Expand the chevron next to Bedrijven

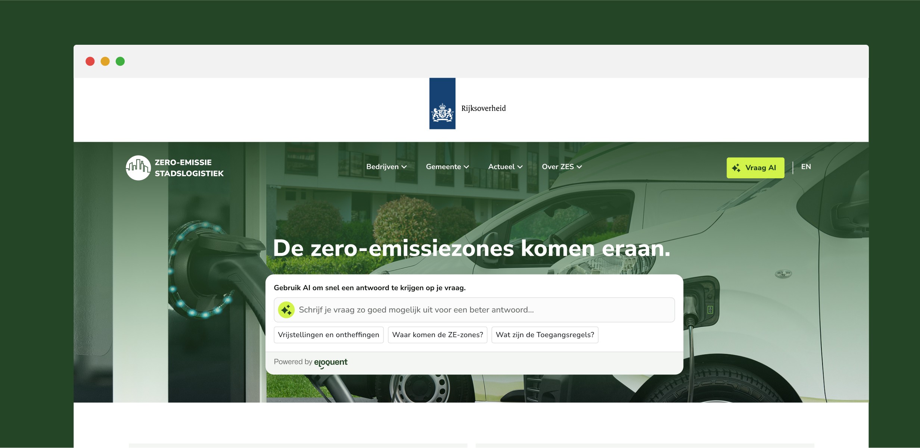404,167
